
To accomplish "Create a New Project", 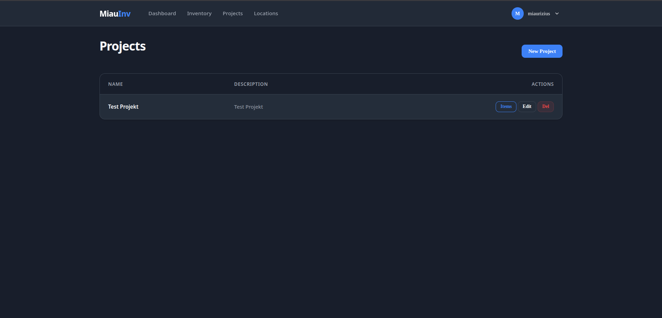I will (542, 51).
